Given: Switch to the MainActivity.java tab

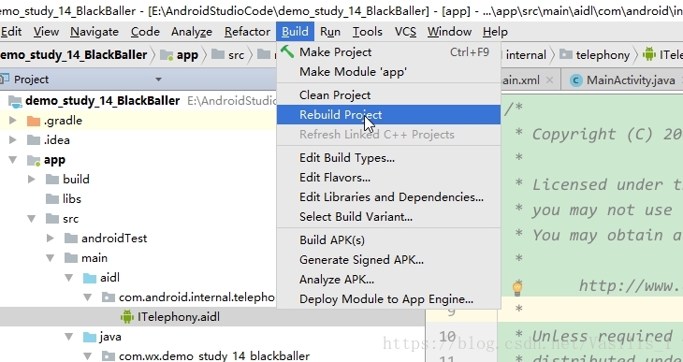Looking at the screenshot, I should (631, 80).
